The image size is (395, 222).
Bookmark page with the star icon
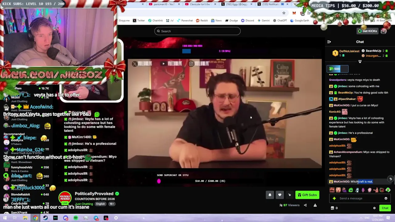tap(284, 13)
